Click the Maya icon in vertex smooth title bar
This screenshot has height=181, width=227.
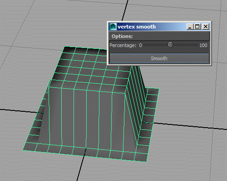(113, 27)
